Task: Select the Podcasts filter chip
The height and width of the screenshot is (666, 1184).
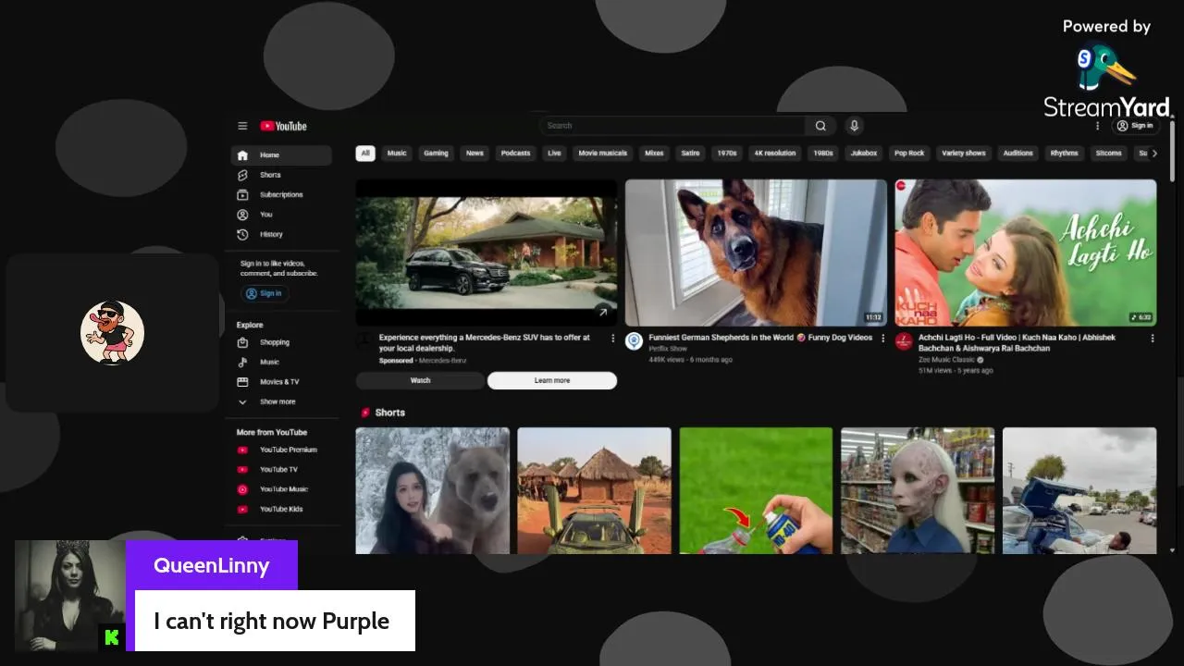Action: (516, 154)
